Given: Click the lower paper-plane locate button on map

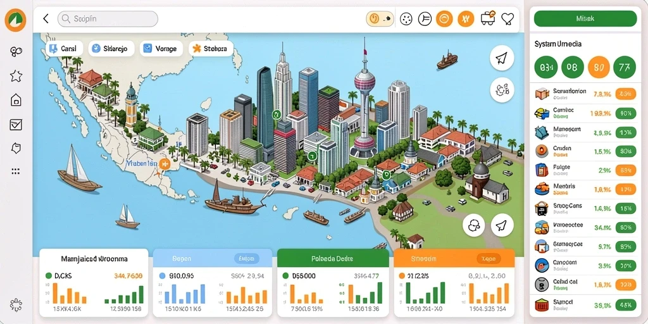Looking at the screenshot, I should point(502,225).
